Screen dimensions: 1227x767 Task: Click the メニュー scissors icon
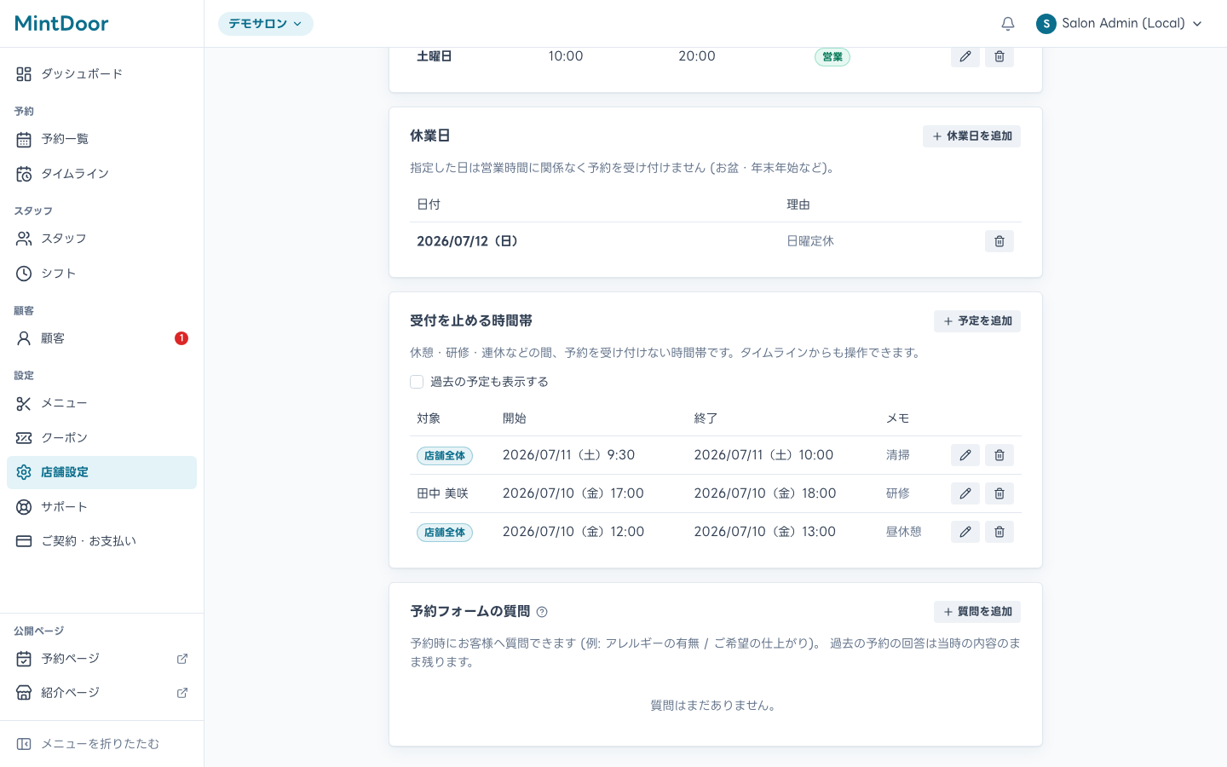(x=24, y=403)
